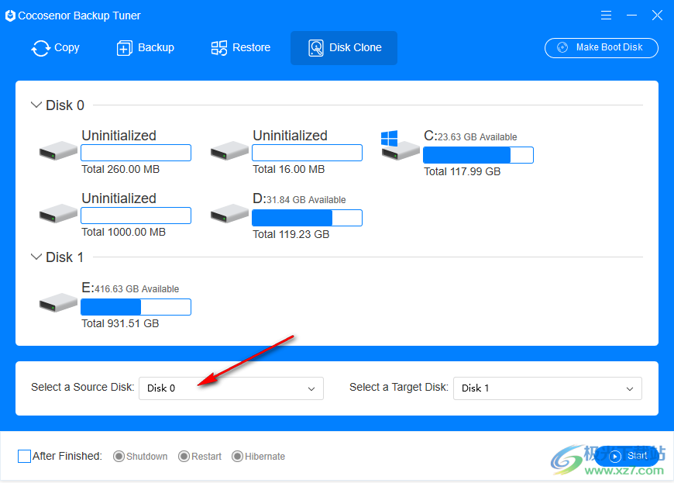Switch to the Restore tab
The image size is (674, 483).
[241, 48]
